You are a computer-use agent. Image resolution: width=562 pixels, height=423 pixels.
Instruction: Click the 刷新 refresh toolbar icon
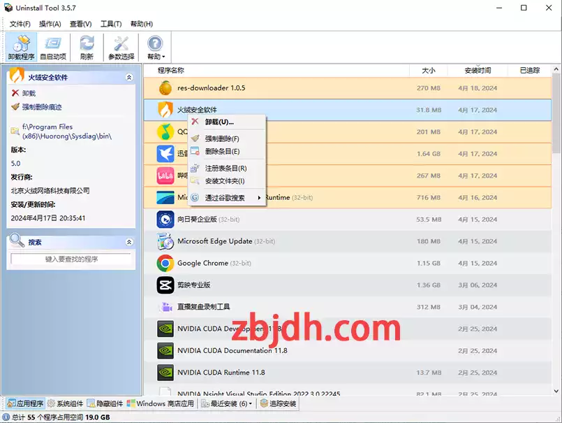[x=85, y=48]
